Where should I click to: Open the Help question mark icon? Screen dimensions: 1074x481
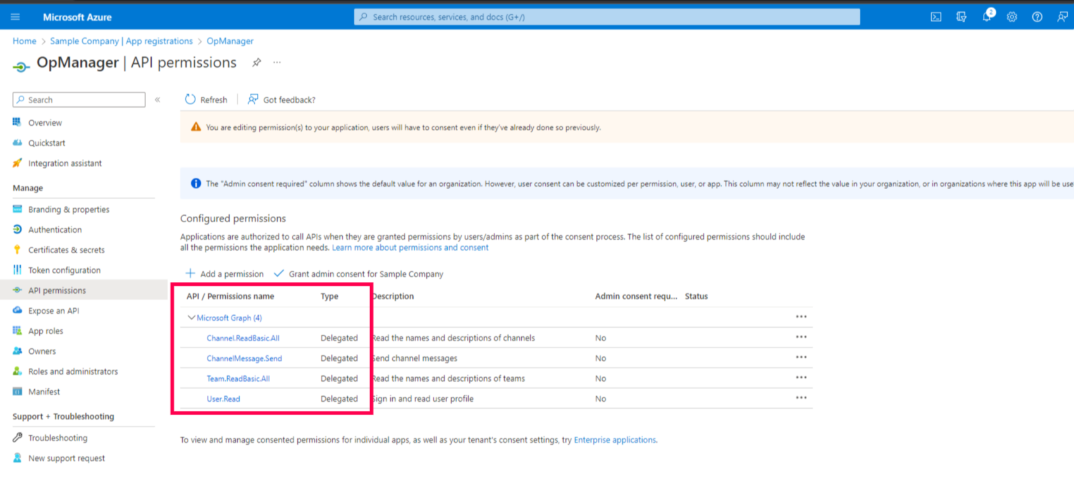(1037, 17)
